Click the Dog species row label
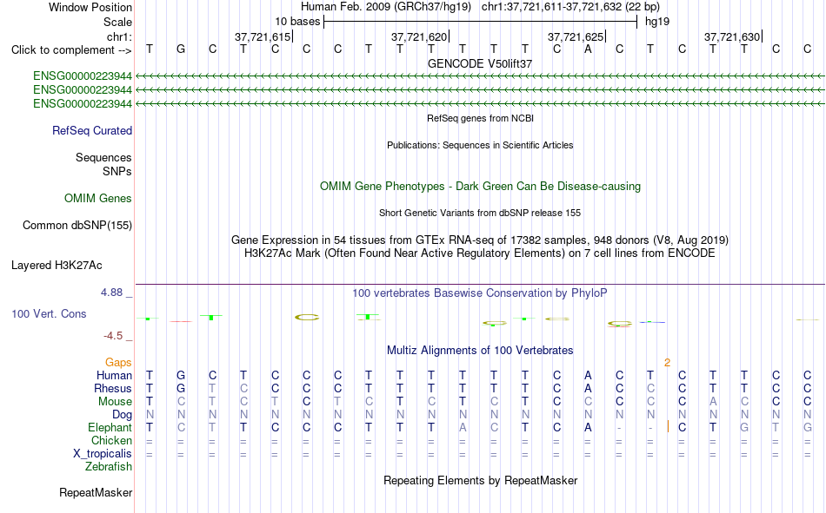This screenshot has height=513, width=826. click(122, 415)
